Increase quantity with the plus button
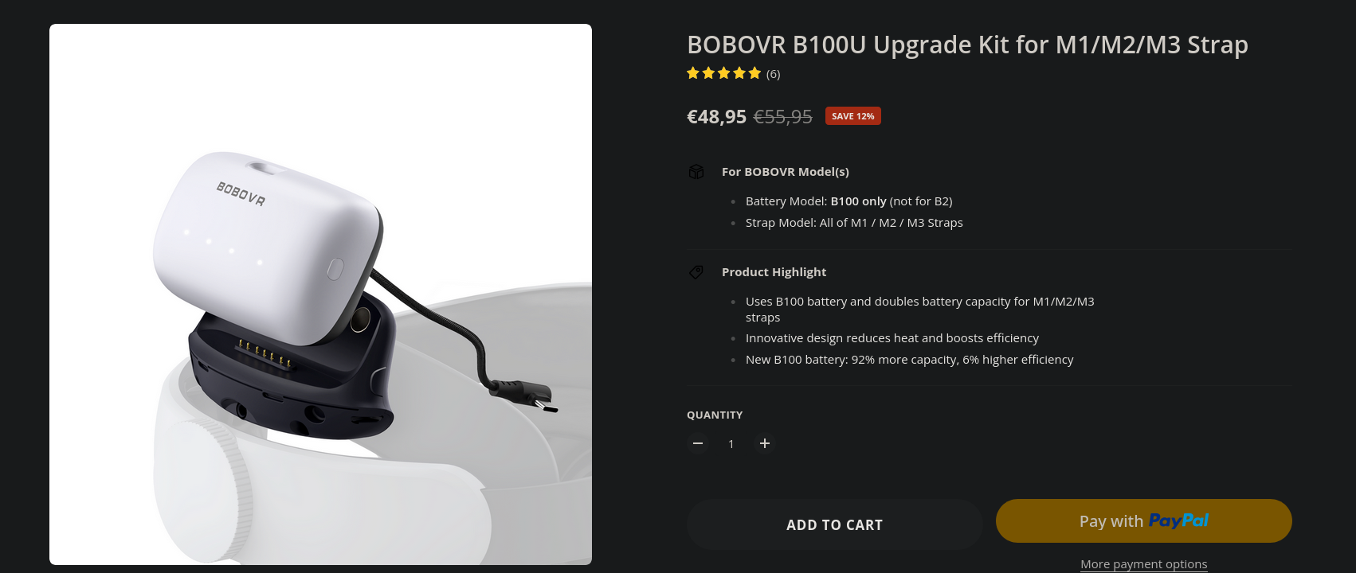The height and width of the screenshot is (573, 1356). click(765, 443)
